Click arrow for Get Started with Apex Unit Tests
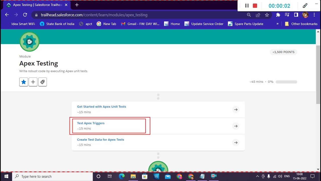 coord(236,110)
